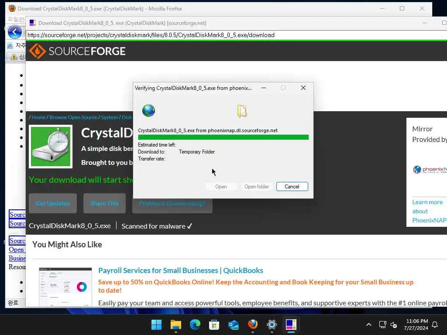Select the active download app taskbar icon
This screenshot has width=447, height=335.
(291, 325)
